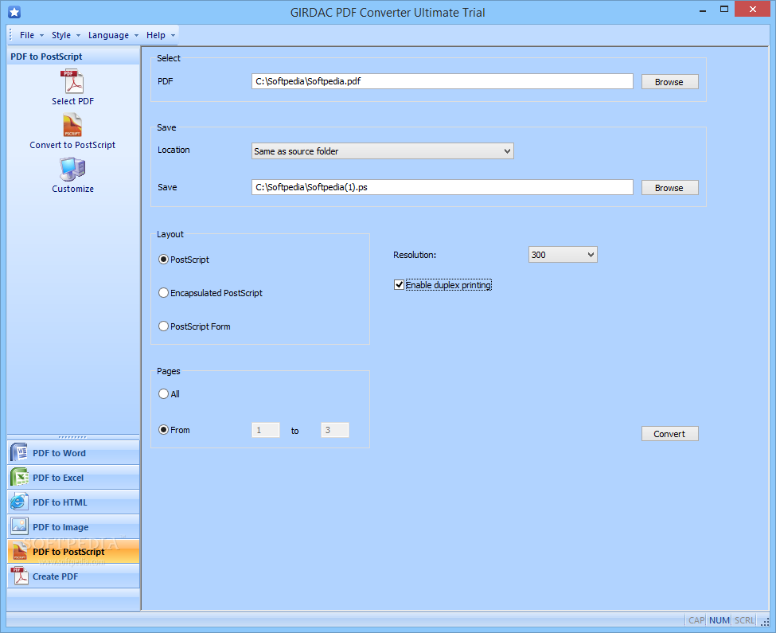The width and height of the screenshot is (776, 633).
Task: Click the Convert to PostScript icon
Action: click(x=72, y=125)
